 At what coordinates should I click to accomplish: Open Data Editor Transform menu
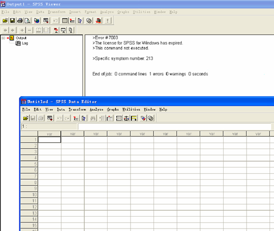coord(77,110)
